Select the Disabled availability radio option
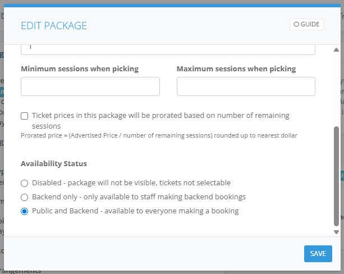344x274 pixels. point(24,183)
